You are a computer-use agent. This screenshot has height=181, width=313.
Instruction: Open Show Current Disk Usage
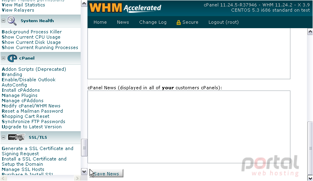coord(31,42)
